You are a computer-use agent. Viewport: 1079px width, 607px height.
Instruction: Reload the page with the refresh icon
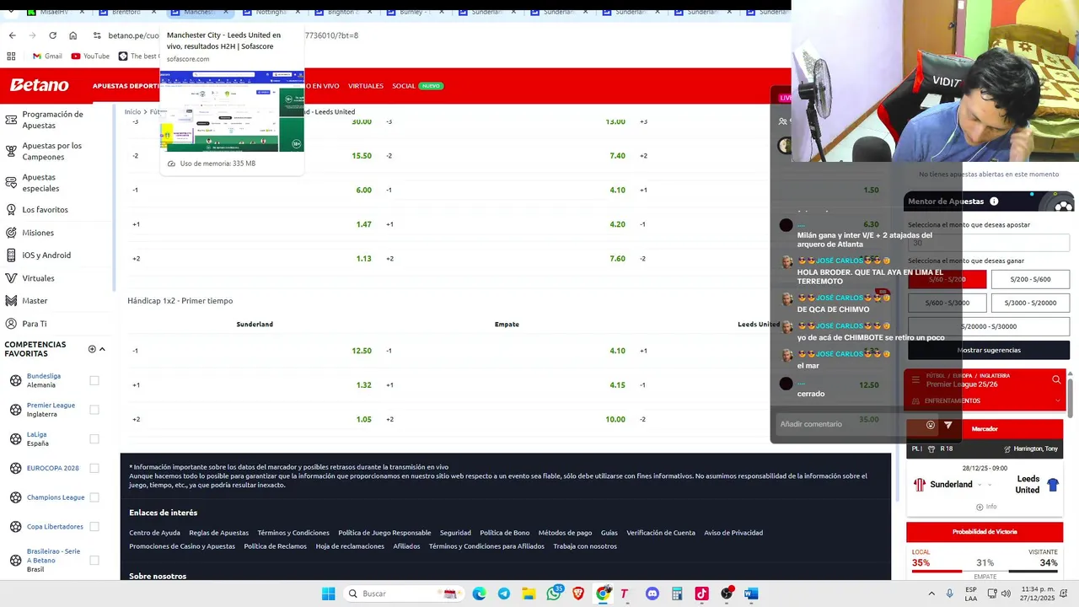52,35
